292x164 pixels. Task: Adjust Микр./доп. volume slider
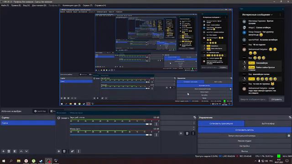pyautogui.click(x=109, y=135)
